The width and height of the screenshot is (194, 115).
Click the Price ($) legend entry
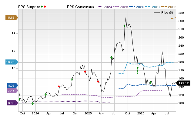(163, 13)
